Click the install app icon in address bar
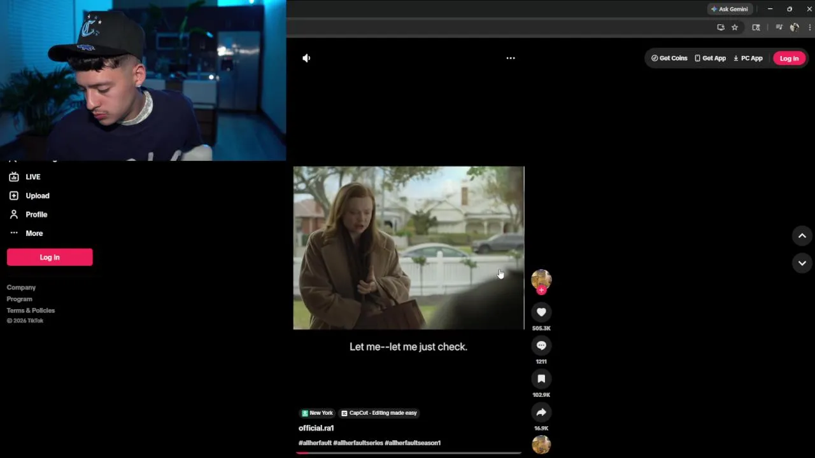The width and height of the screenshot is (815, 458). click(x=721, y=27)
